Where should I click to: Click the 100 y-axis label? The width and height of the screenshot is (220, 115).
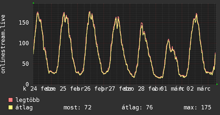pyautogui.click(x=24, y=43)
